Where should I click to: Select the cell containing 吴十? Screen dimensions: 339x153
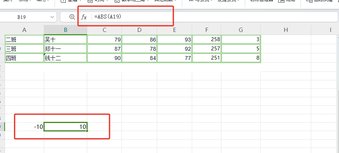pos(65,40)
